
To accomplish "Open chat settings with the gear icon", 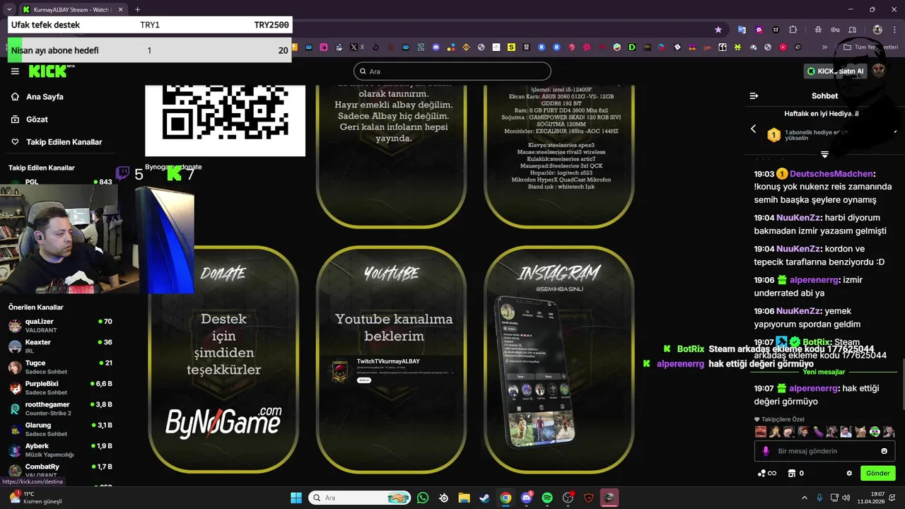I will click(849, 473).
